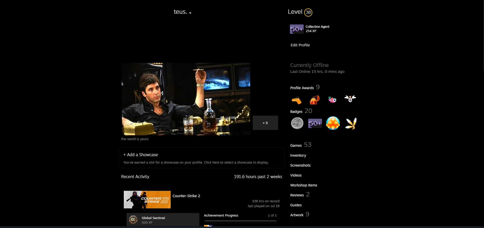Click the showcase slot description text
The width and height of the screenshot is (484, 228).
tap(196, 162)
